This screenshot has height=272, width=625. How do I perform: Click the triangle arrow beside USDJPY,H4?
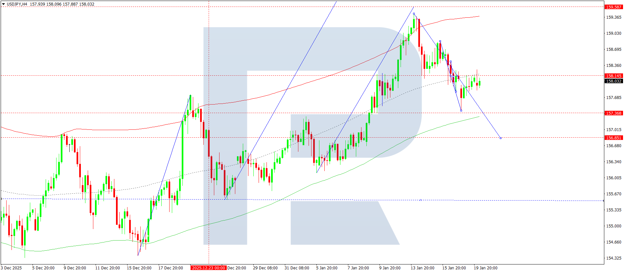point(4,4)
